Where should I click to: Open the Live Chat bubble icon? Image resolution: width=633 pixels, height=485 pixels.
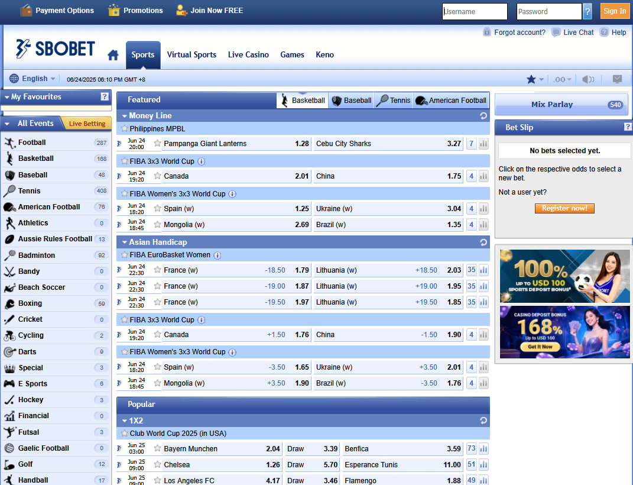coord(556,33)
